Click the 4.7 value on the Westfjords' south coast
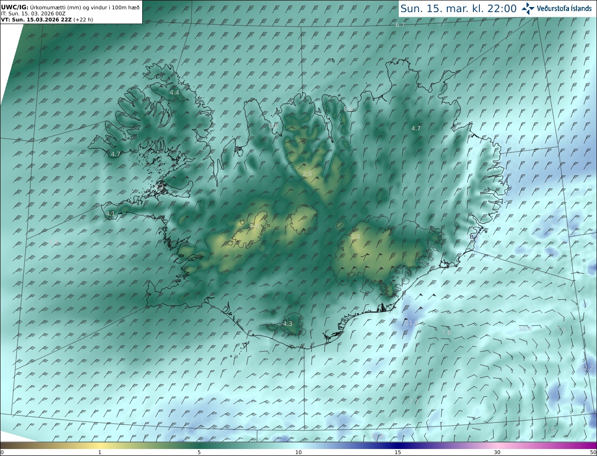Screen dimensions: 597x456 [x=116, y=154]
